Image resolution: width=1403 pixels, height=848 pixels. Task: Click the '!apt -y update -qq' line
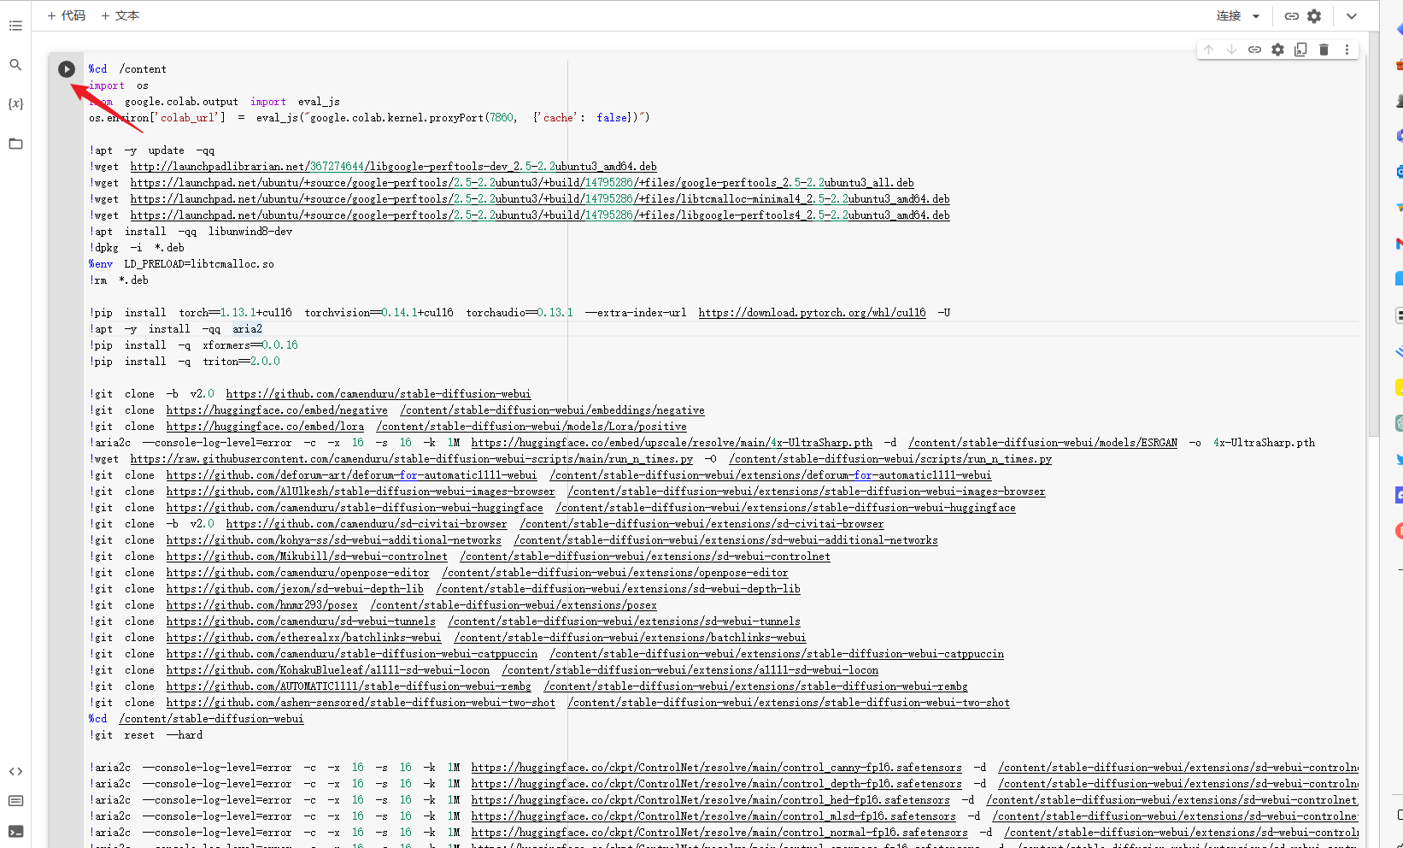pos(152,150)
